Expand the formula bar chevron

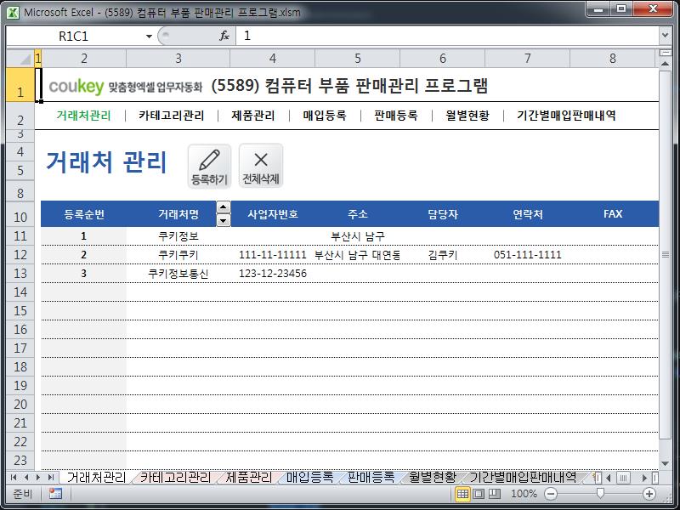pos(665,36)
